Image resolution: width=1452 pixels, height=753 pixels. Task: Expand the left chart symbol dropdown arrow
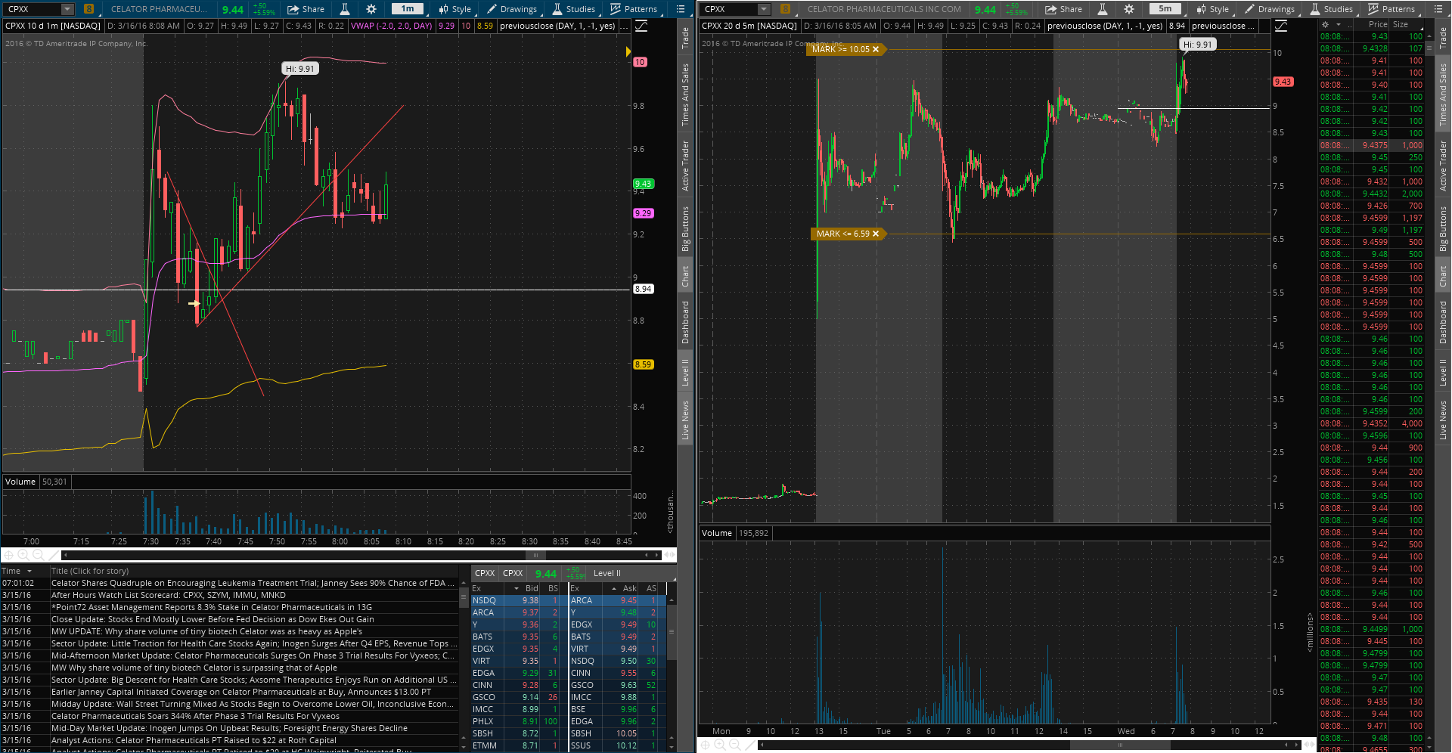67,9
